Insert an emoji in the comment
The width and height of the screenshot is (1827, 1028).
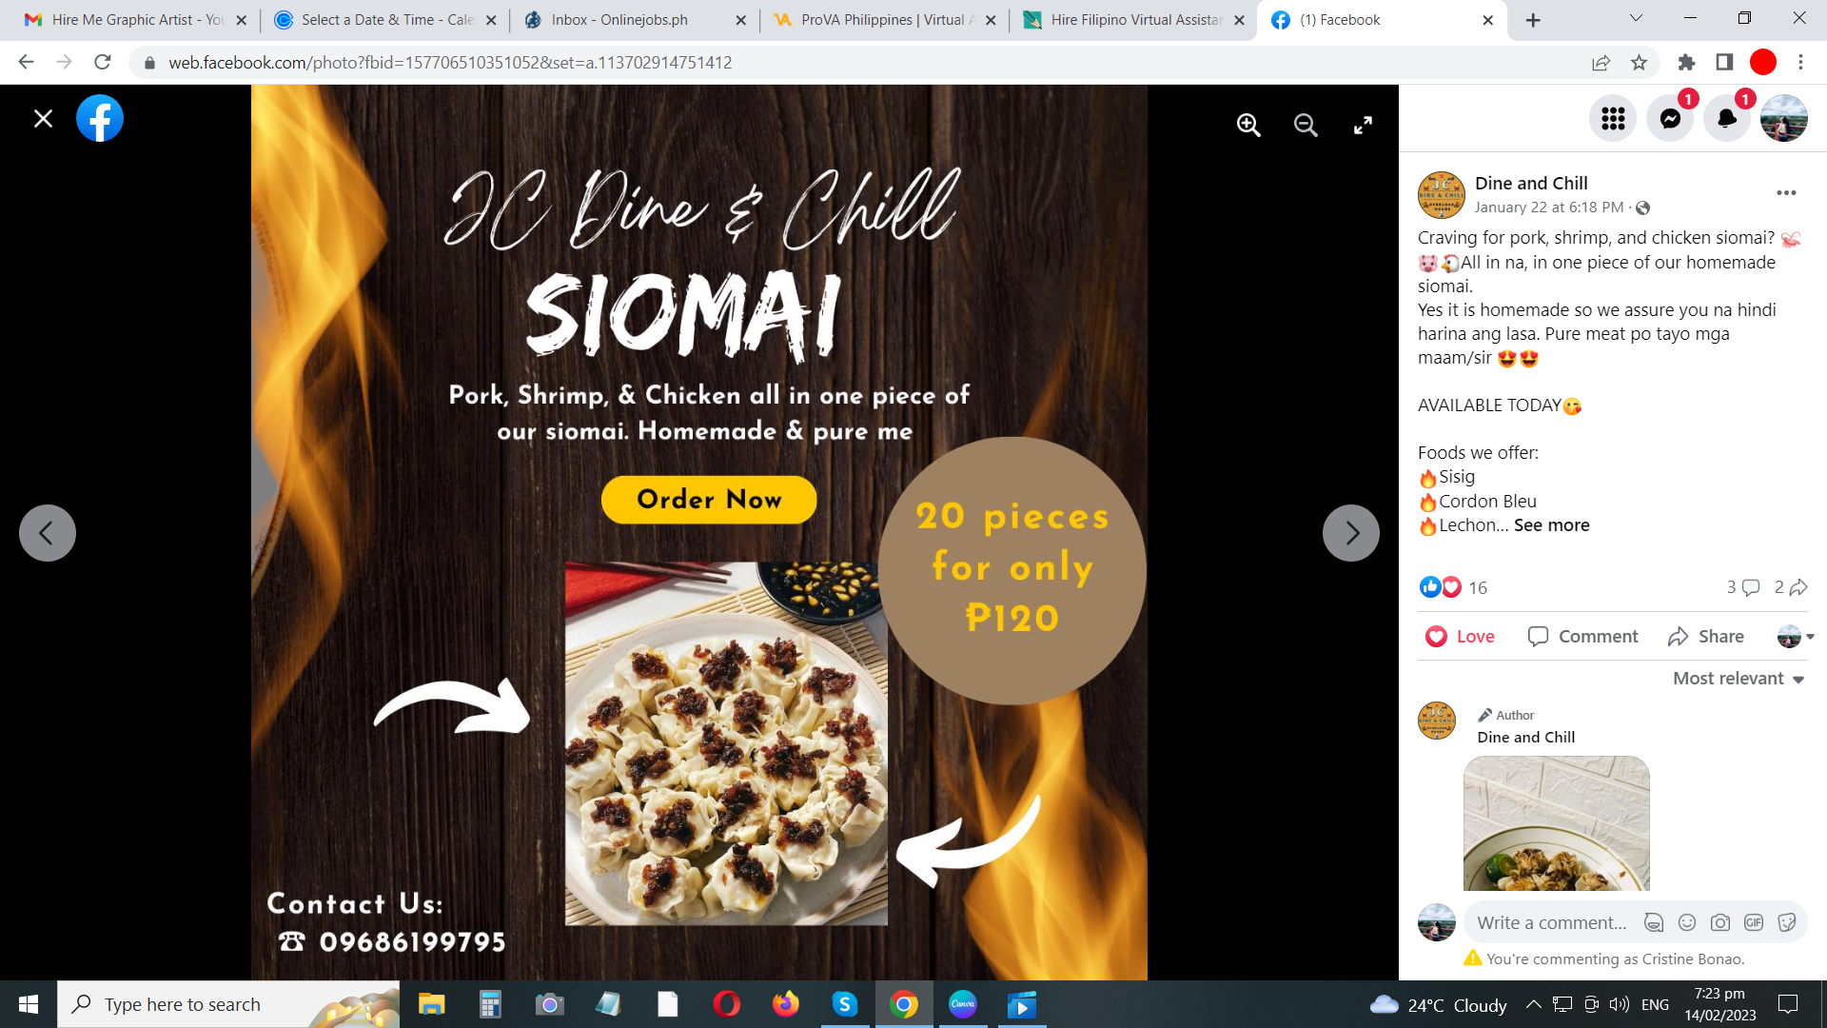pos(1687,922)
